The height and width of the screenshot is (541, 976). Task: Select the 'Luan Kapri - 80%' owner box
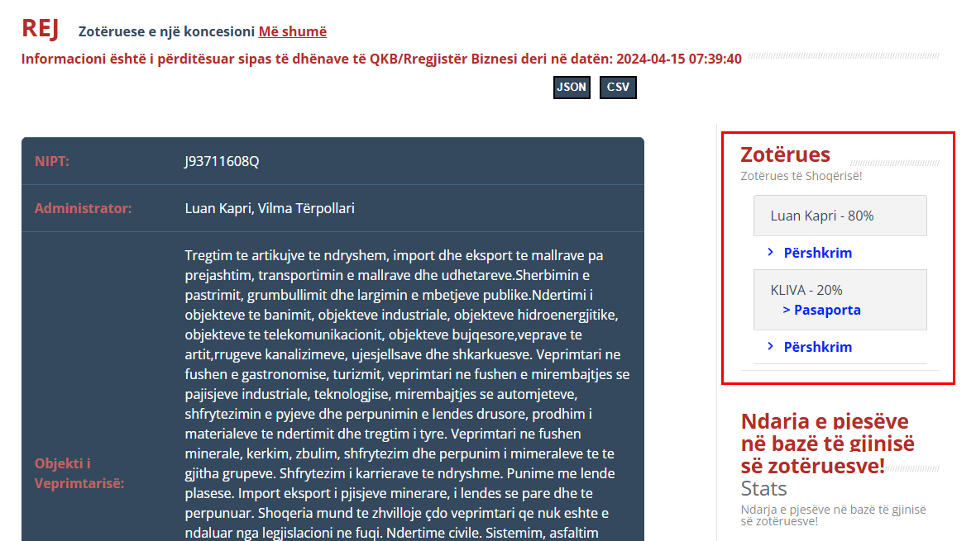point(840,216)
